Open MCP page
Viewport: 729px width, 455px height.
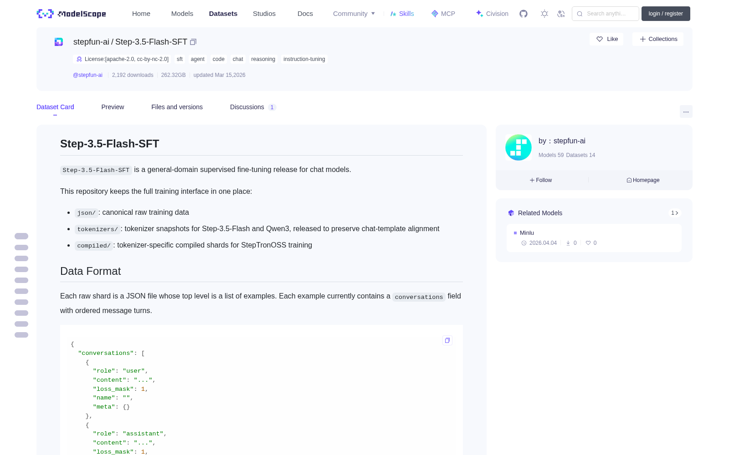tap(443, 14)
